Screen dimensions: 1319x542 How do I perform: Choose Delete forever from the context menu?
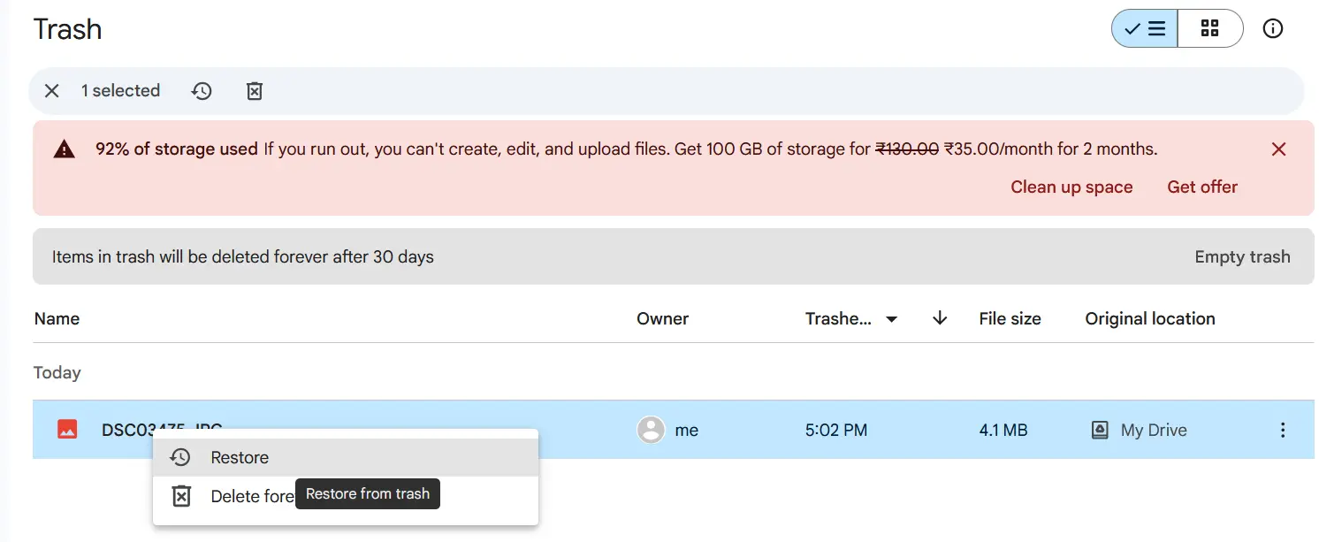click(254, 496)
